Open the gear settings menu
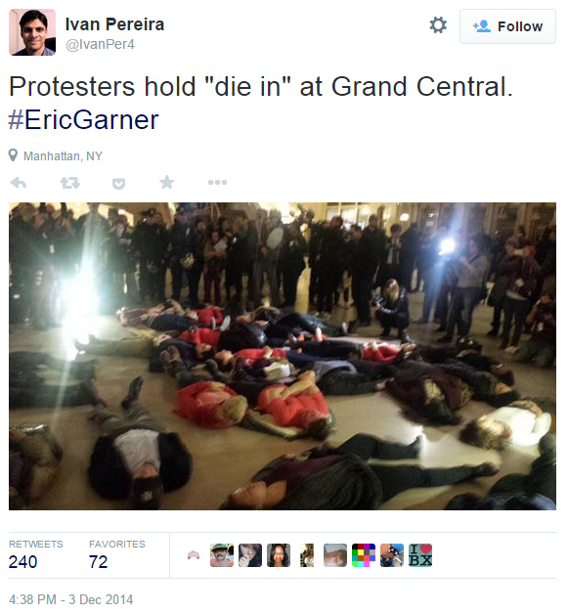The image size is (568, 613). click(x=438, y=25)
